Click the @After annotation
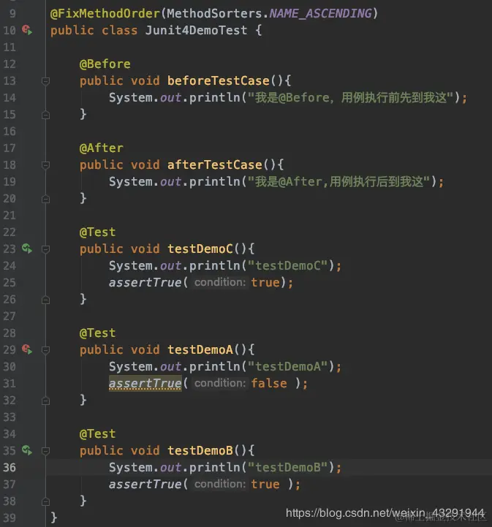The image size is (492, 527). [x=101, y=148]
